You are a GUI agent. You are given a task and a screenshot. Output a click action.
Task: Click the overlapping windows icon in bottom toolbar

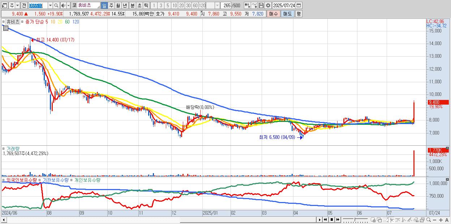tap(379, 219)
